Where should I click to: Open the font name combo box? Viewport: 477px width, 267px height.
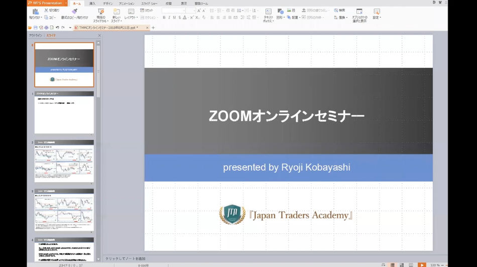coord(173,11)
